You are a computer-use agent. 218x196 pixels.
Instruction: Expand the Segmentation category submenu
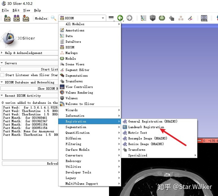pyautogui.click(x=90, y=127)
